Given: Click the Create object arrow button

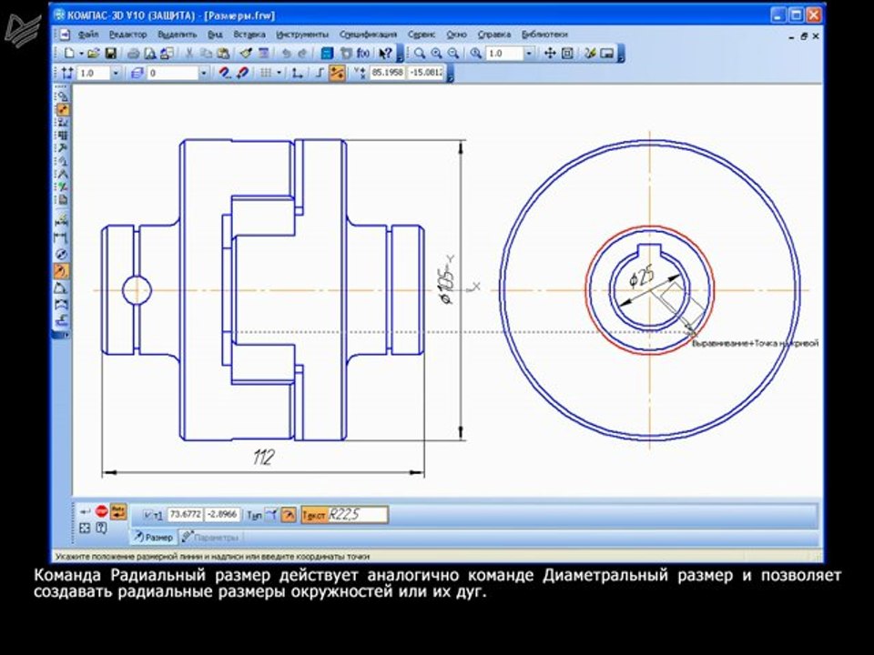Looking at the screenshot, I should coord(85,510).
